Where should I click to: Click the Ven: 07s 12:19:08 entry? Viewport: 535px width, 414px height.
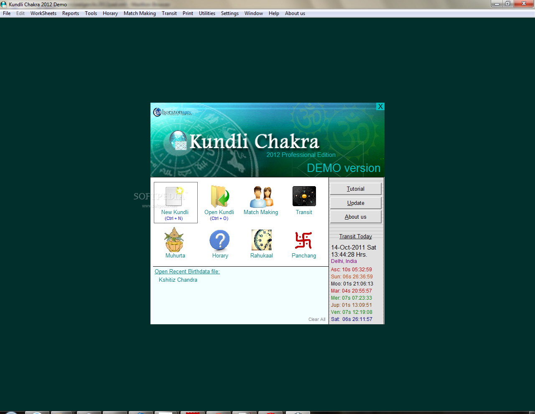(352, 312)
